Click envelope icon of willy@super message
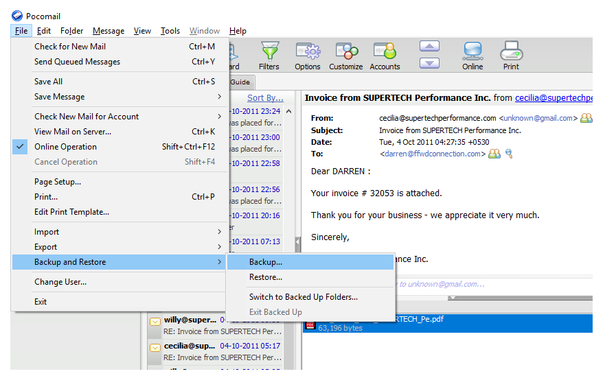 tap(155, 321)
